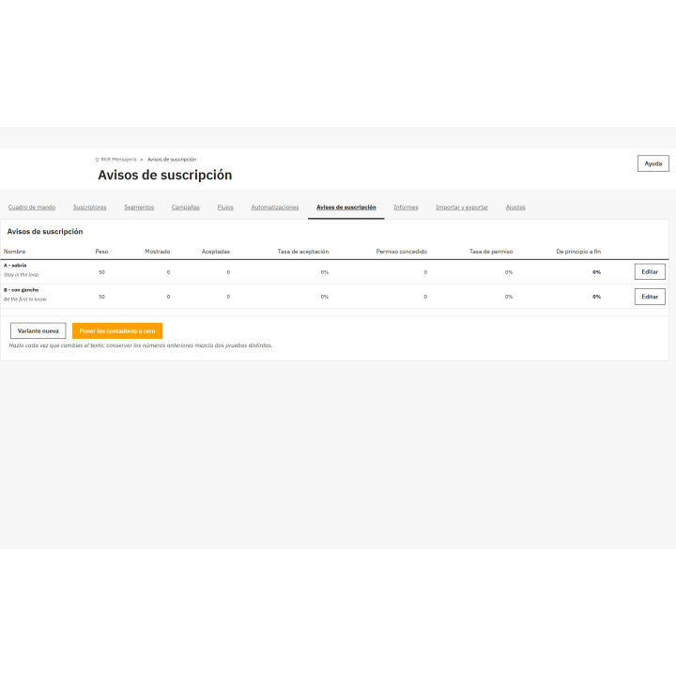The height and width of the screenshot is (676, 676).
Task: Click the Be the first to know subtitle
Action: (x=25, y=300)
